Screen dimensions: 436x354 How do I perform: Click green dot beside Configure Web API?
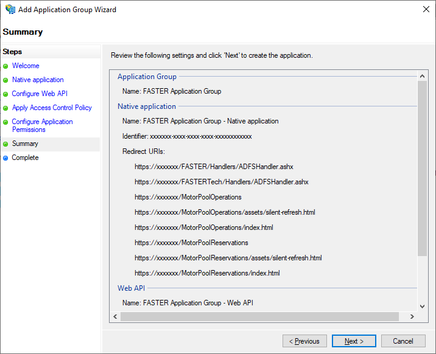pyautogui.click(x=5, y=94)
